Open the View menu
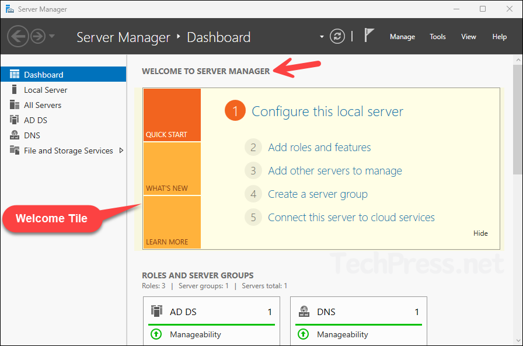The width and height of the screenshot is (523, 346). point(469,36)
